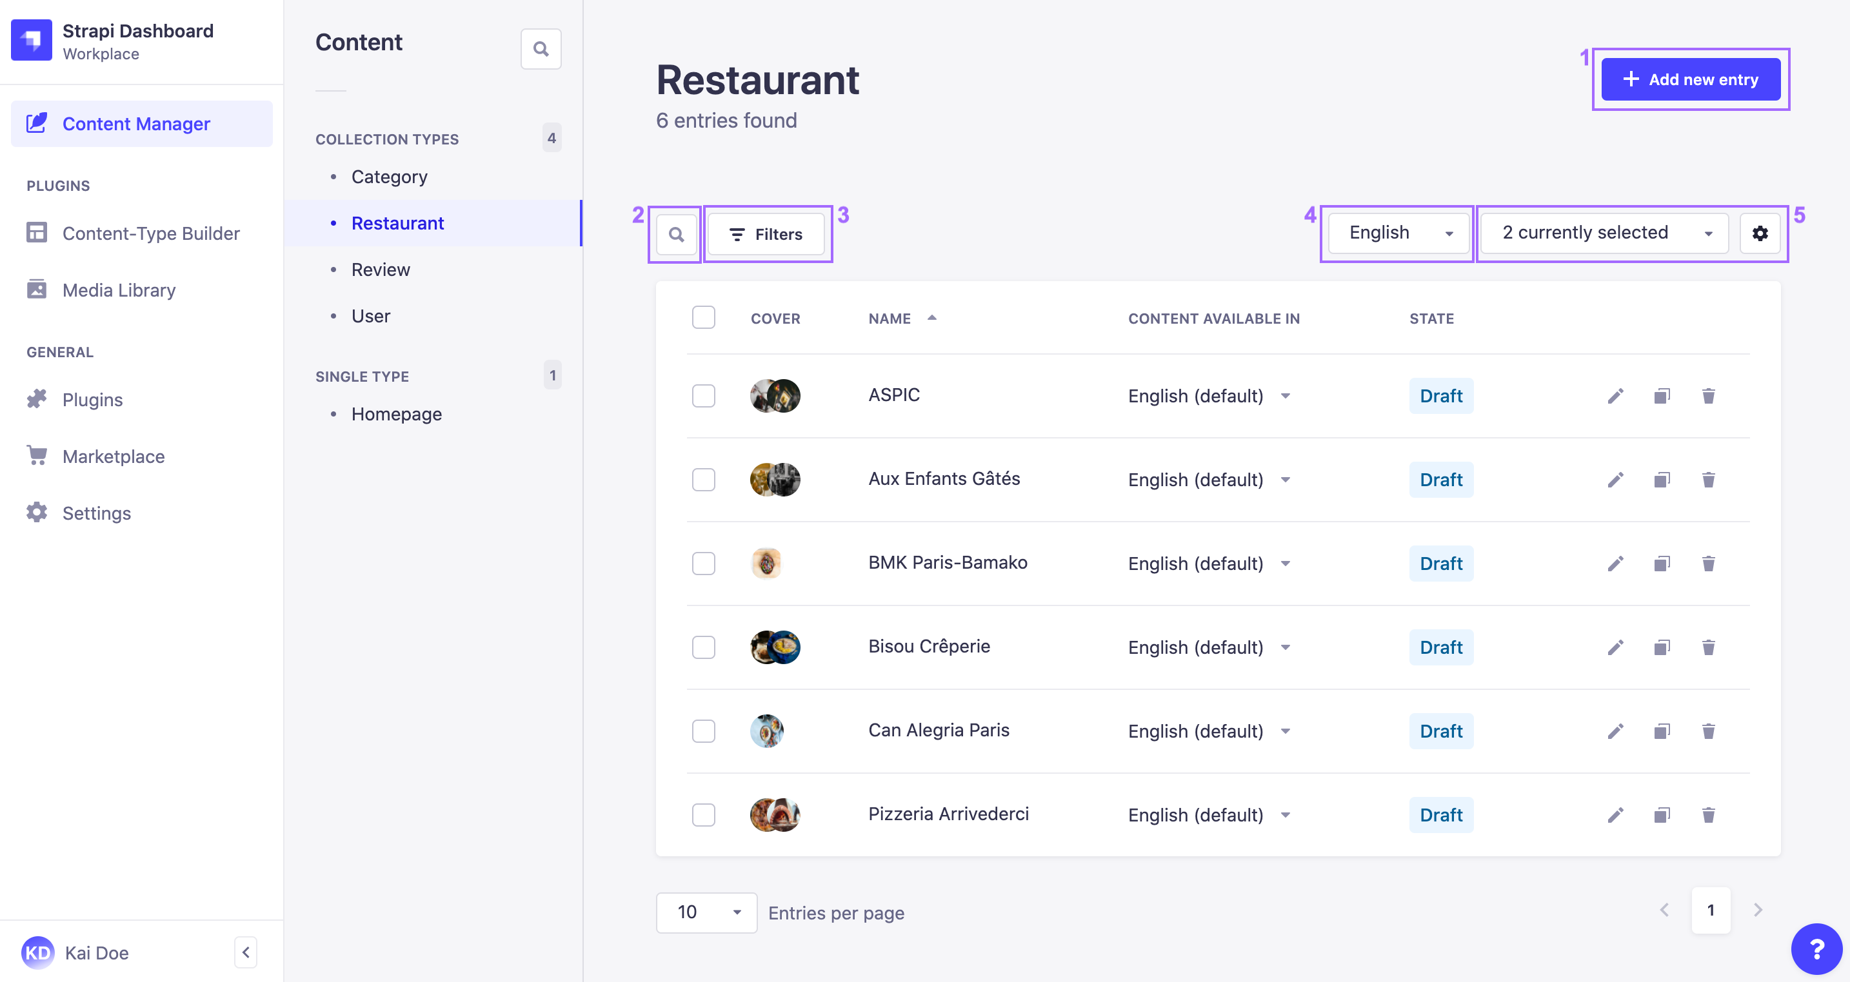Open the English locale dropdown
This screenshot has height=982, width=1850.
coord(1397,232)
